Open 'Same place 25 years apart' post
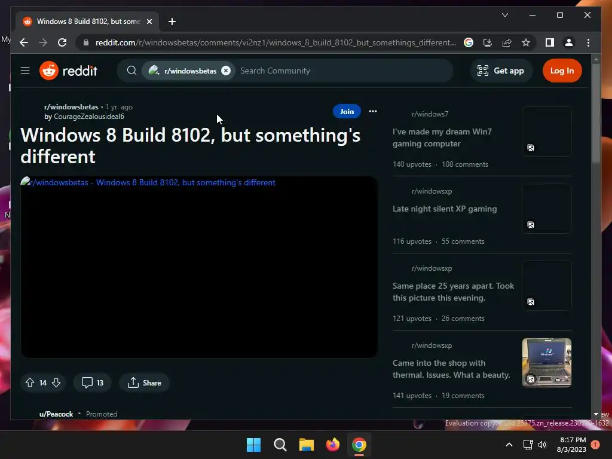 pos(453,292)
